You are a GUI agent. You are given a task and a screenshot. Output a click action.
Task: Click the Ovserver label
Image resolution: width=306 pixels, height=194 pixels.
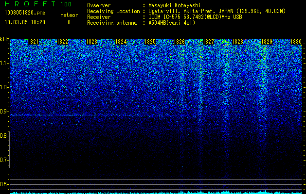(x=99, y=5)
